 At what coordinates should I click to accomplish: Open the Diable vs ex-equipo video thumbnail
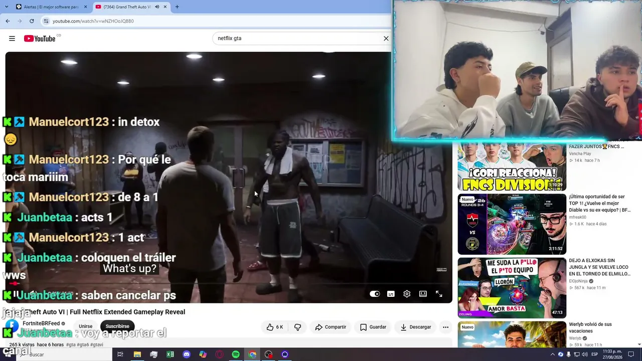pyautogui.click(x=512, y=224)
